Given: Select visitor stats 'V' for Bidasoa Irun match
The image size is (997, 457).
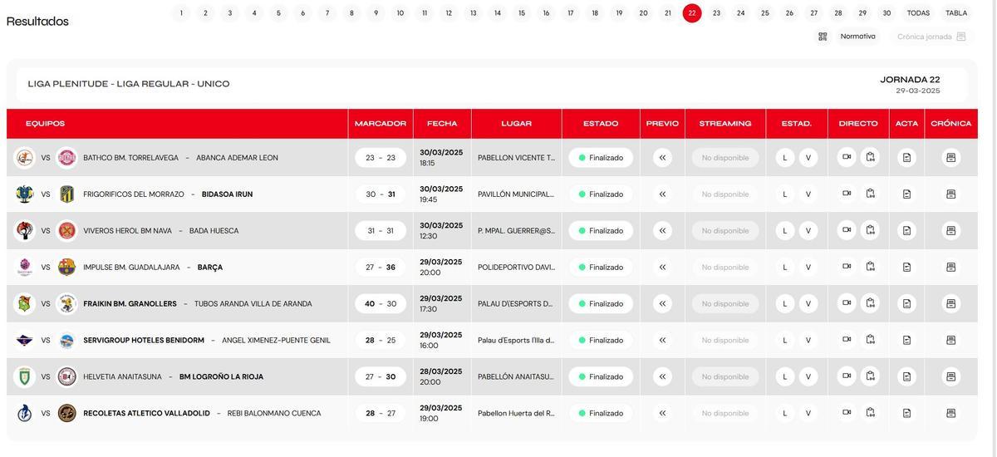Looking at the screenshot, I should (808, 194).
